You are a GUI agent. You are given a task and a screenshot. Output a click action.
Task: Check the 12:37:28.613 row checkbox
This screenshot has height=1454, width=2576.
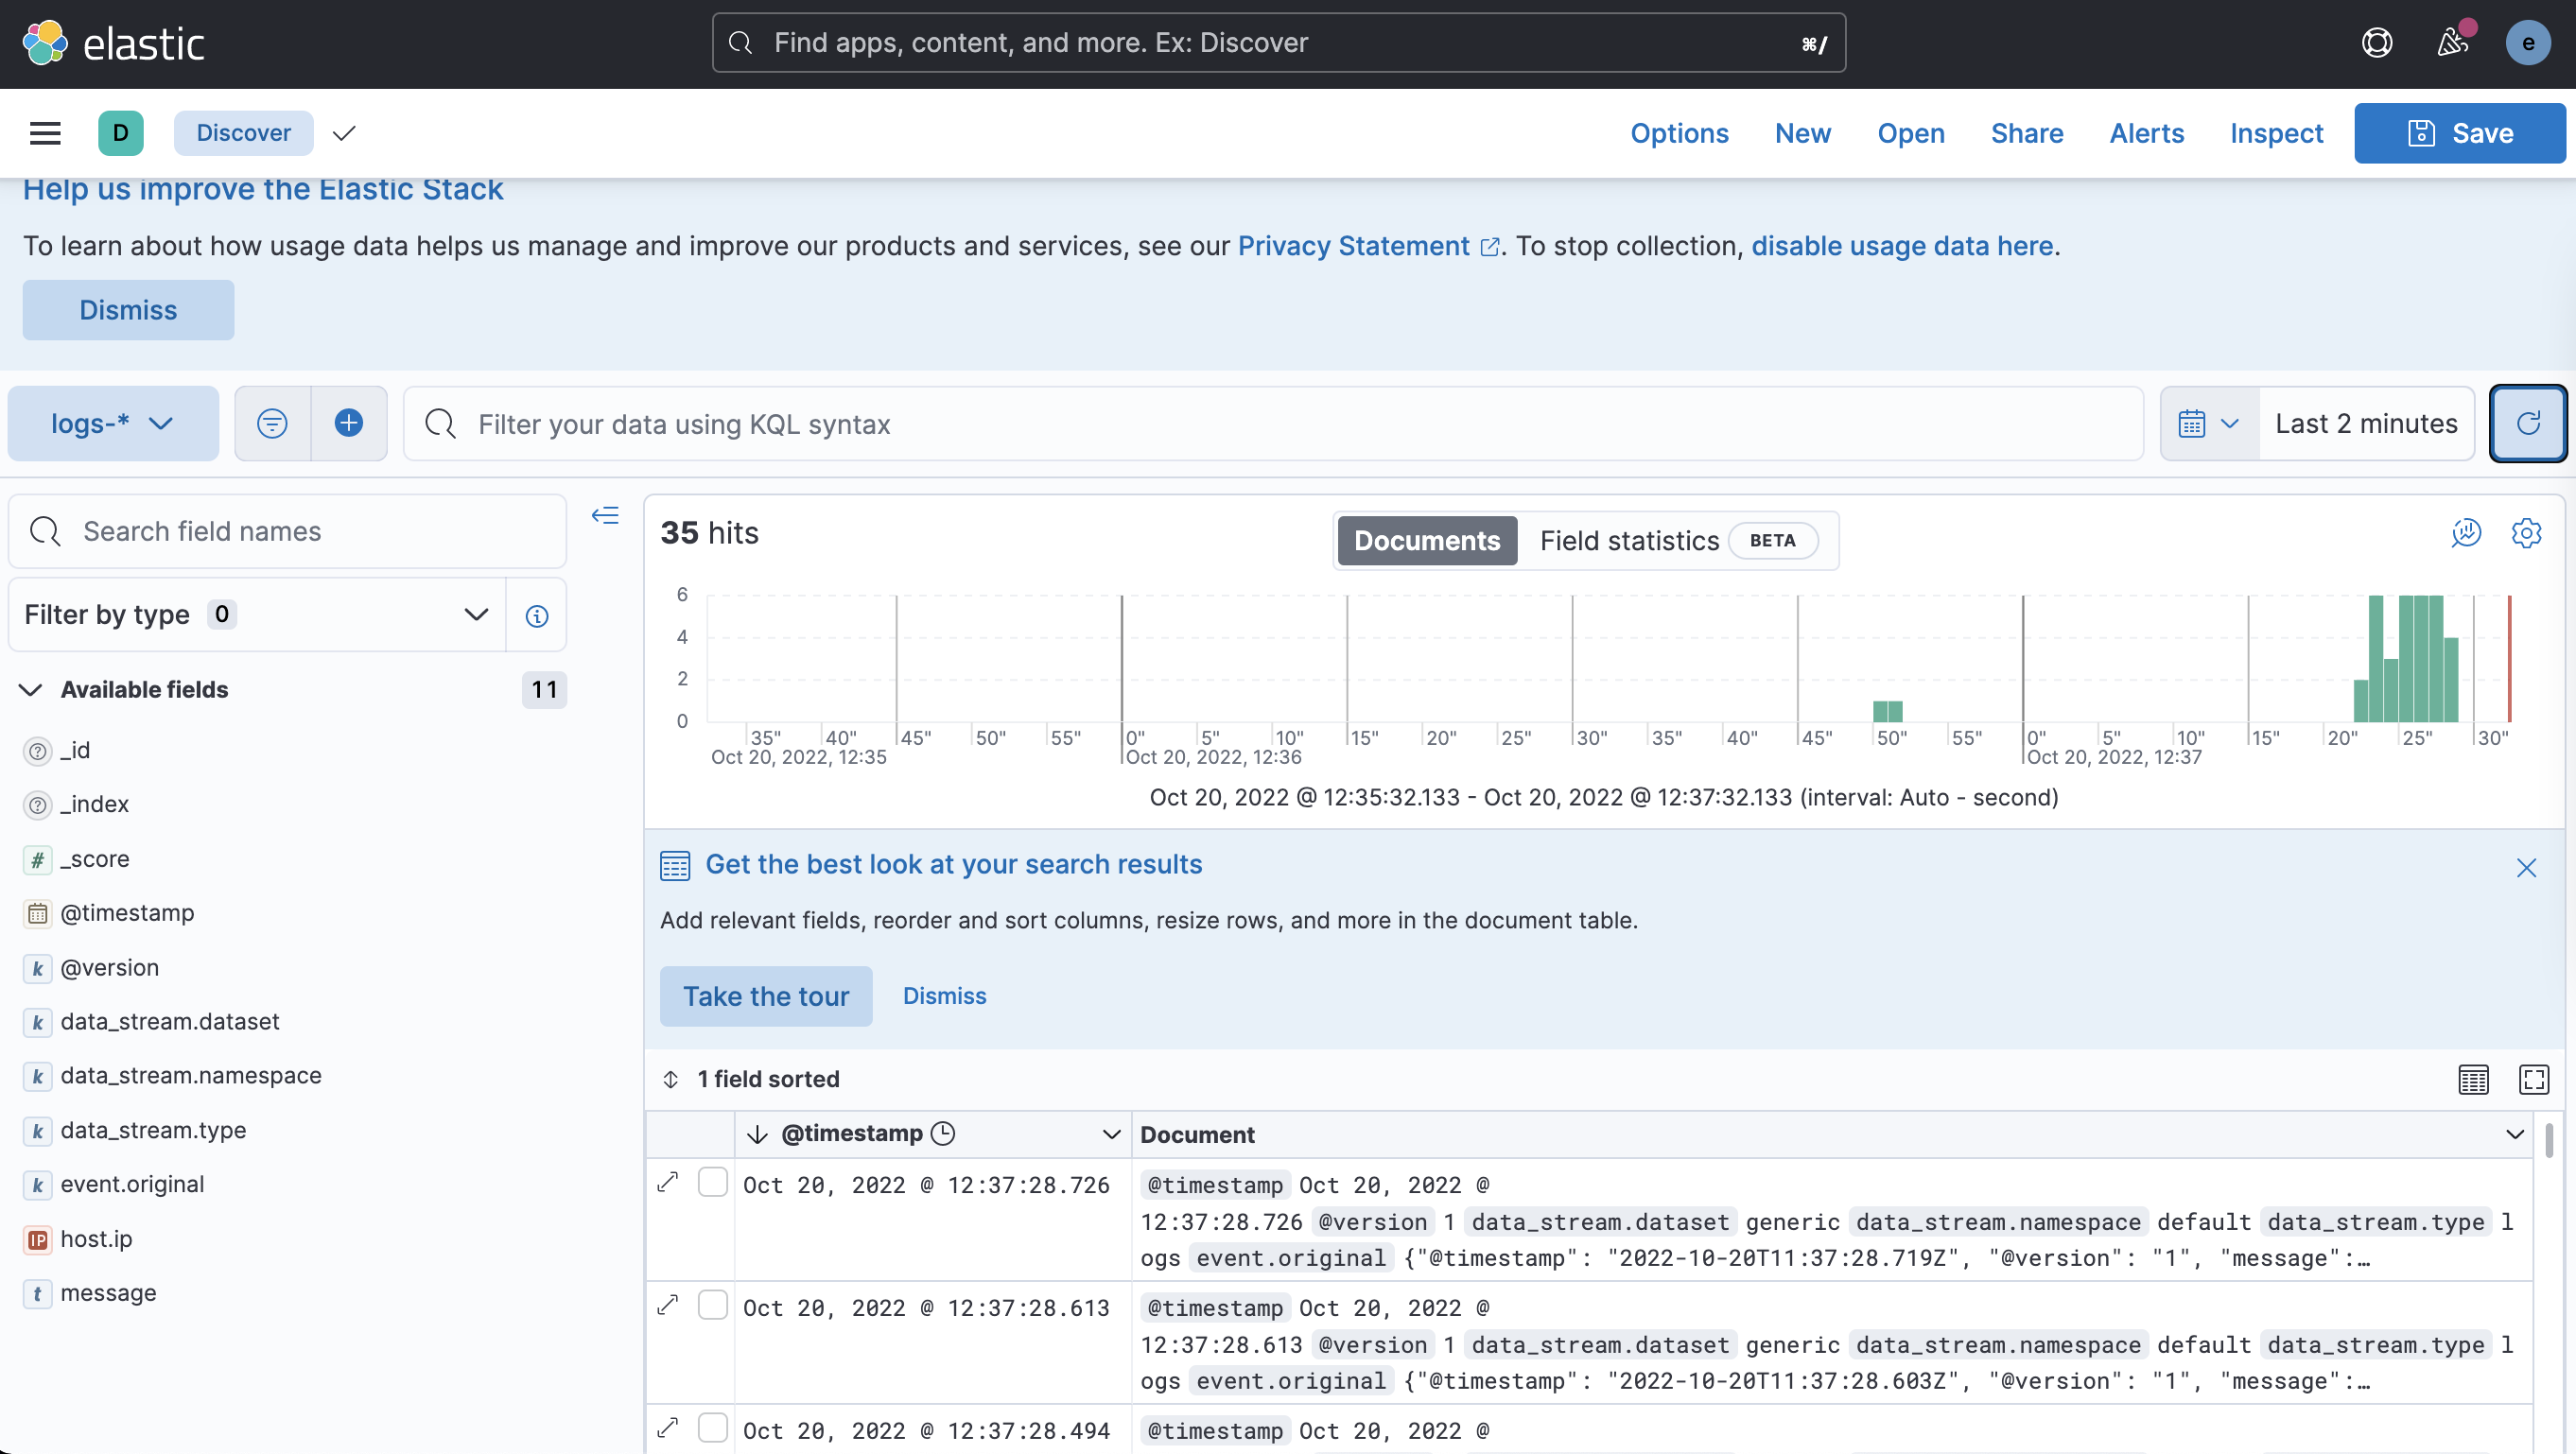click(712, 1306)
